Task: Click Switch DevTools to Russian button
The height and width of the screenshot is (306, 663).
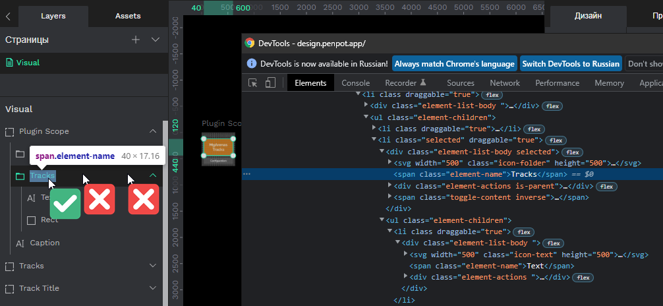Action: coord(571,64)
